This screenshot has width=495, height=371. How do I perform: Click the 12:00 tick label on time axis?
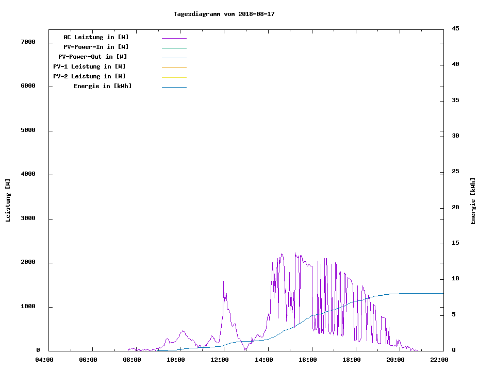tap(220, 360)
